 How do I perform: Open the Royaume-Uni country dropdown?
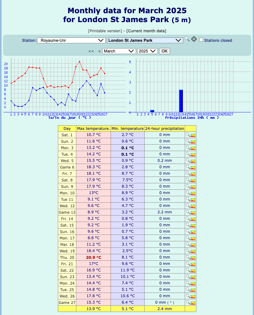[71, 40]
